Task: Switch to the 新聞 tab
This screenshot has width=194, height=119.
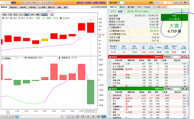Action: [139, 7]
